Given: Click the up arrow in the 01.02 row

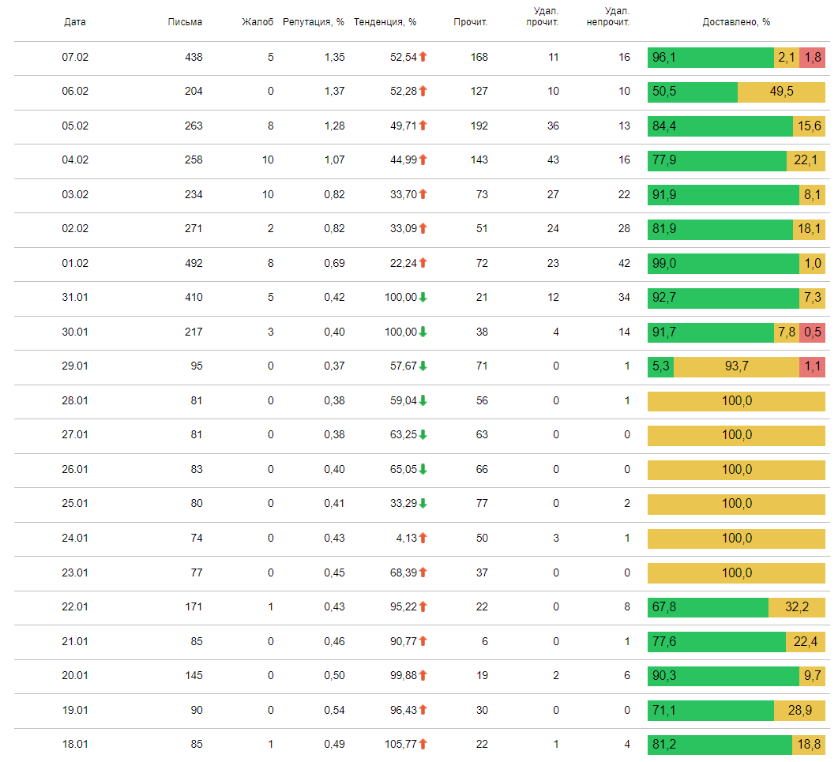Looking at the screenshot, I should [x=423, y=263].
